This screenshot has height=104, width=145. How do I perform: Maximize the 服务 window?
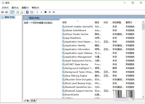coord(133,3)
